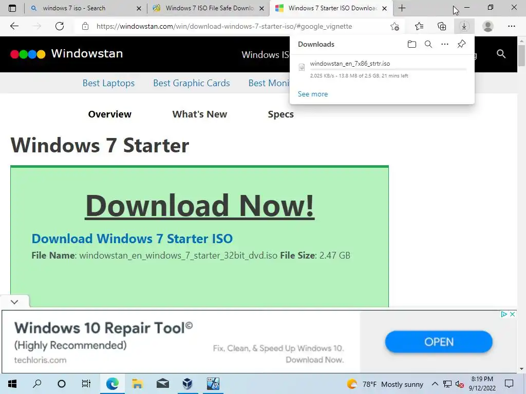Screen dimensions: 526x394
Task: Pin the Downloads panel
Action: [x=462, y=44]
